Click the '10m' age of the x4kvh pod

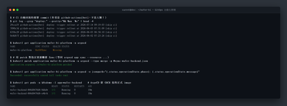pos(90,94)
